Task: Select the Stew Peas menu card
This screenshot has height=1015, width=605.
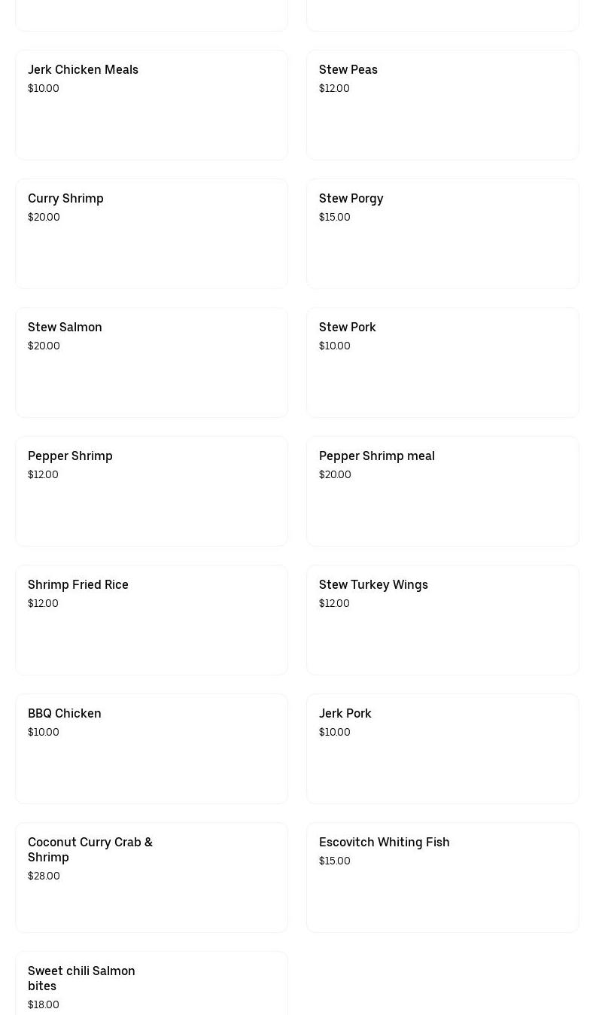Action: tap(442, 105)
